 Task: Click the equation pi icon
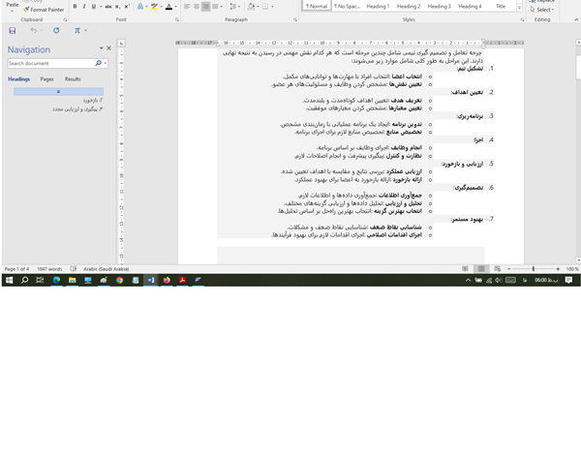click(x=76, y=31)
